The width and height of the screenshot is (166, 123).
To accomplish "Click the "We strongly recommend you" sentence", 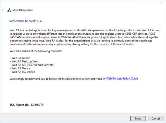I will pos(57,79).
